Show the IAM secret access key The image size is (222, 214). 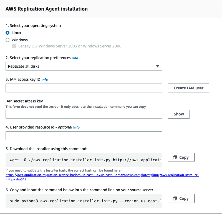click(x=179, y=114)
